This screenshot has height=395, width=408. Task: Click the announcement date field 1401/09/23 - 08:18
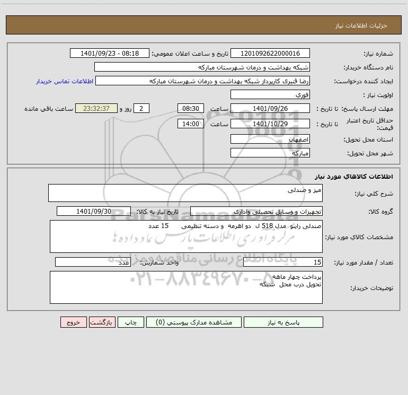click(x=110, y=53)
